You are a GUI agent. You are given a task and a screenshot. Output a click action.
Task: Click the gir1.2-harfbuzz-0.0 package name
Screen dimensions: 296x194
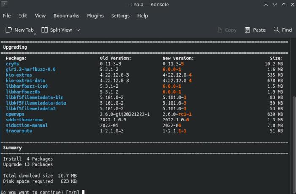[x=30, y=70]
